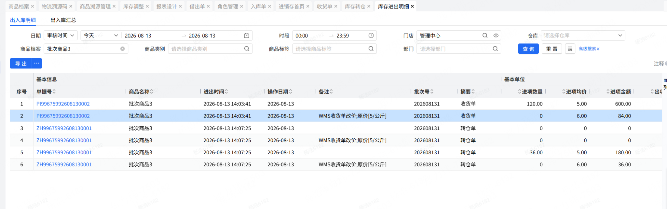The height and width of the screenshot is (209, 667).
Task: Sort by 商品名称 column
Action: coord(152,92)
